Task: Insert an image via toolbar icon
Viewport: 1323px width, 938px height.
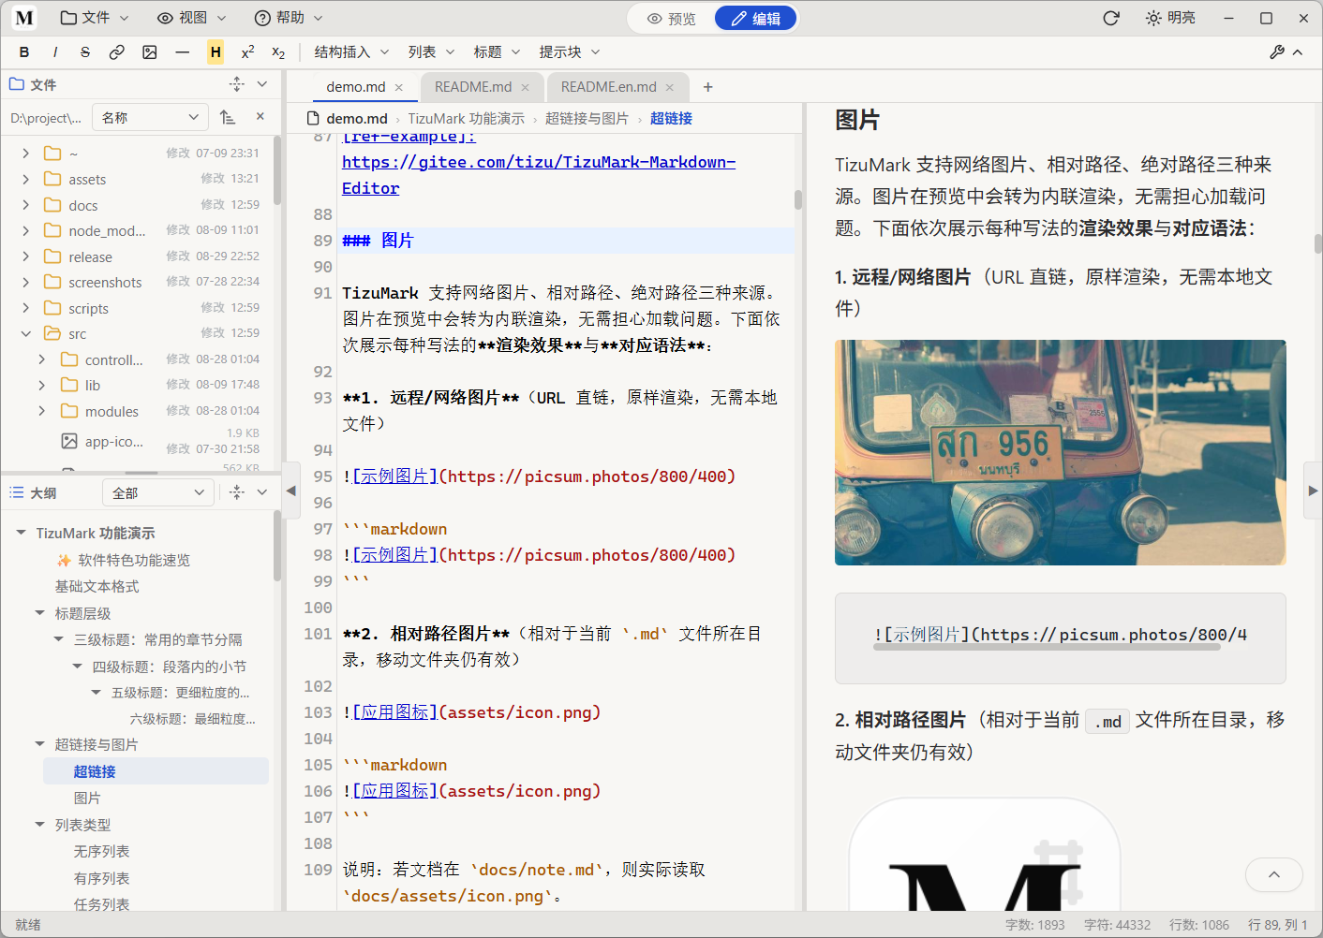Action: pyautogui.click(x=150, y=52)
